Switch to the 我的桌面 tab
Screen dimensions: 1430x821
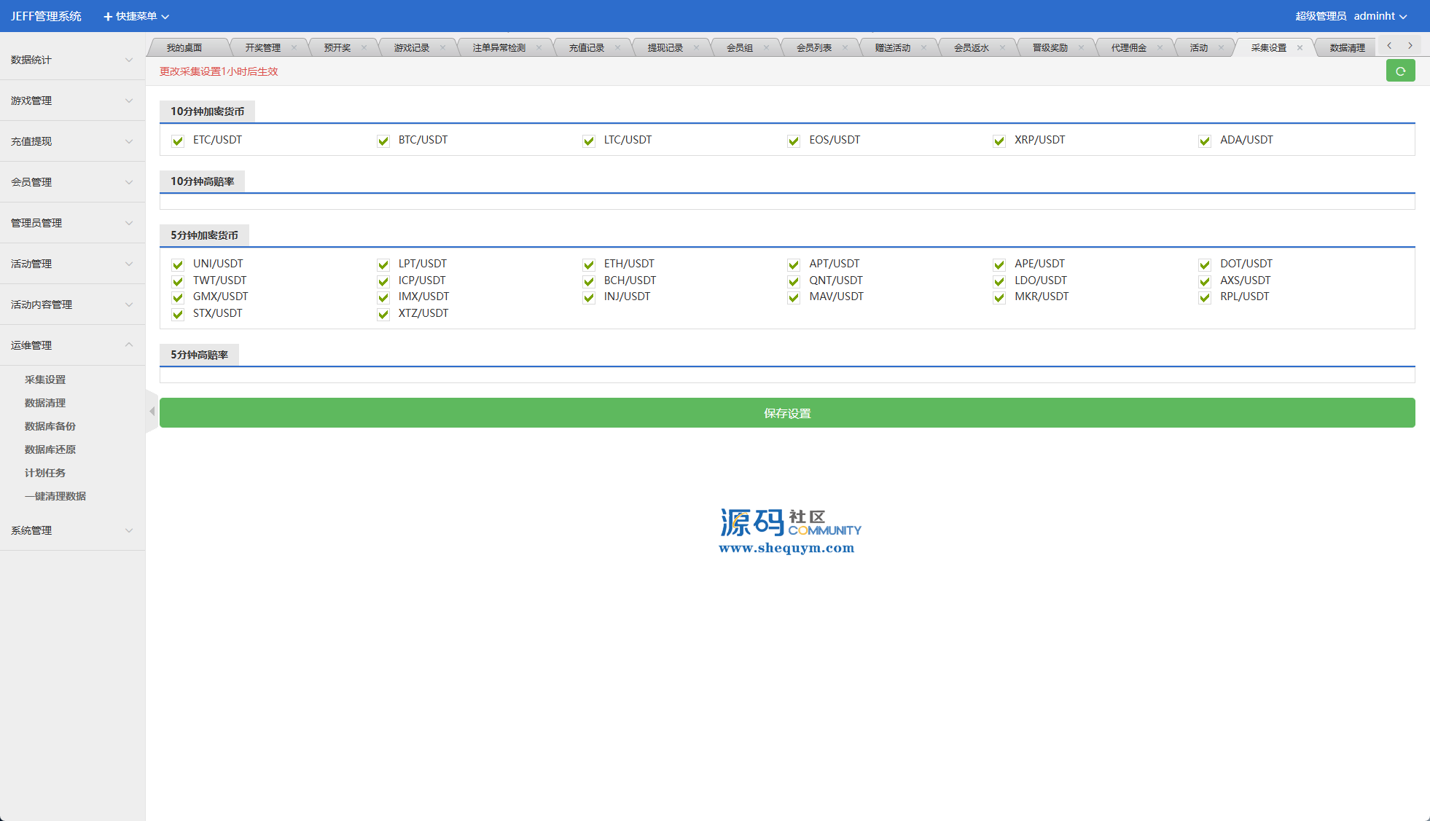pos(184,48)
